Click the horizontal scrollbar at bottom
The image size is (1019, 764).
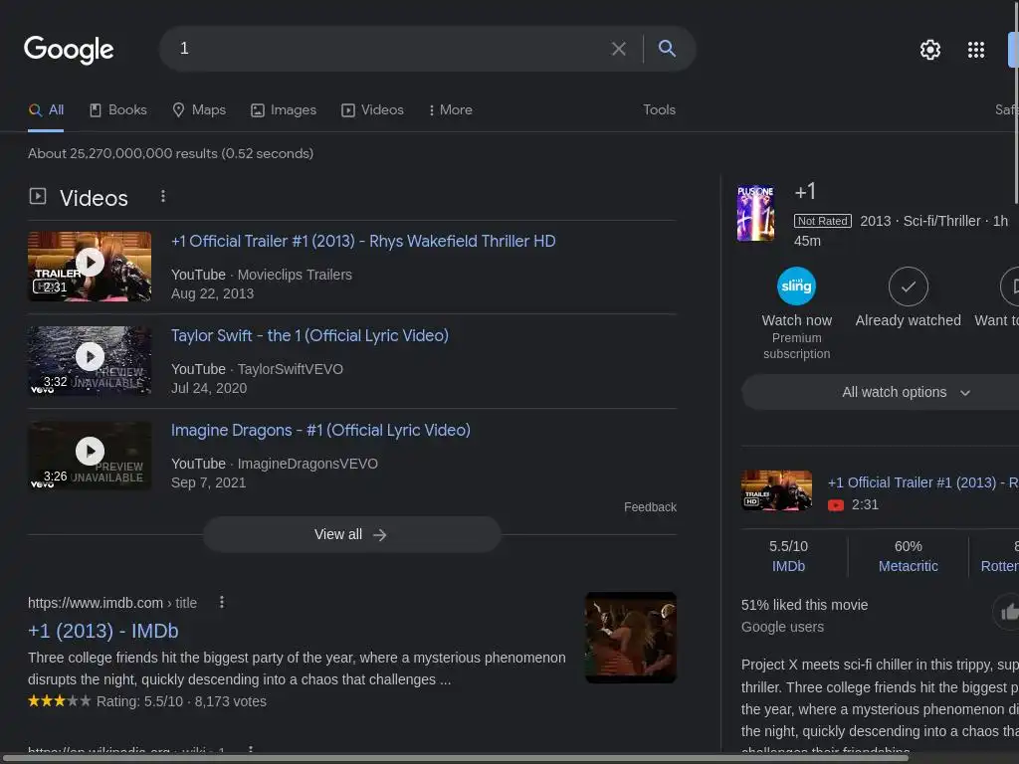point(455,758)
